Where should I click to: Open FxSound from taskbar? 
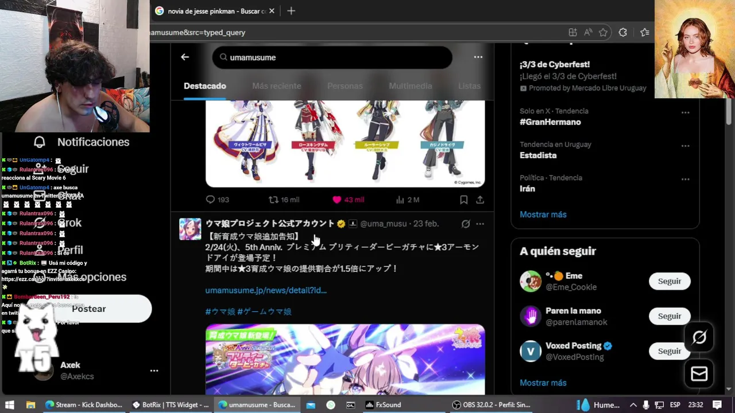[384, 405]
